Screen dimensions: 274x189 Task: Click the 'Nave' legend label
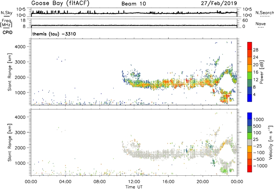click(x=261, y=24)
